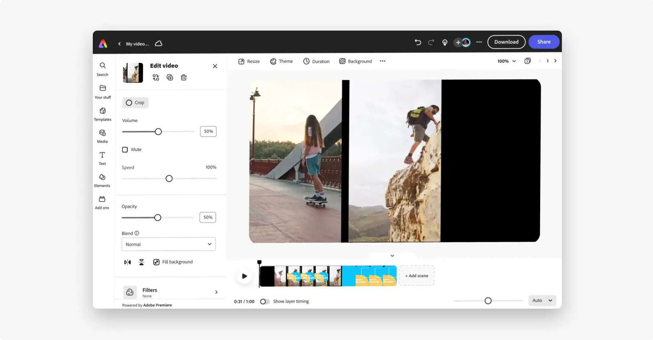Select the Edit video thumbnail preview
Image resolution: width=653 pixels, height=340 pixels.
[x=133, y=73]
